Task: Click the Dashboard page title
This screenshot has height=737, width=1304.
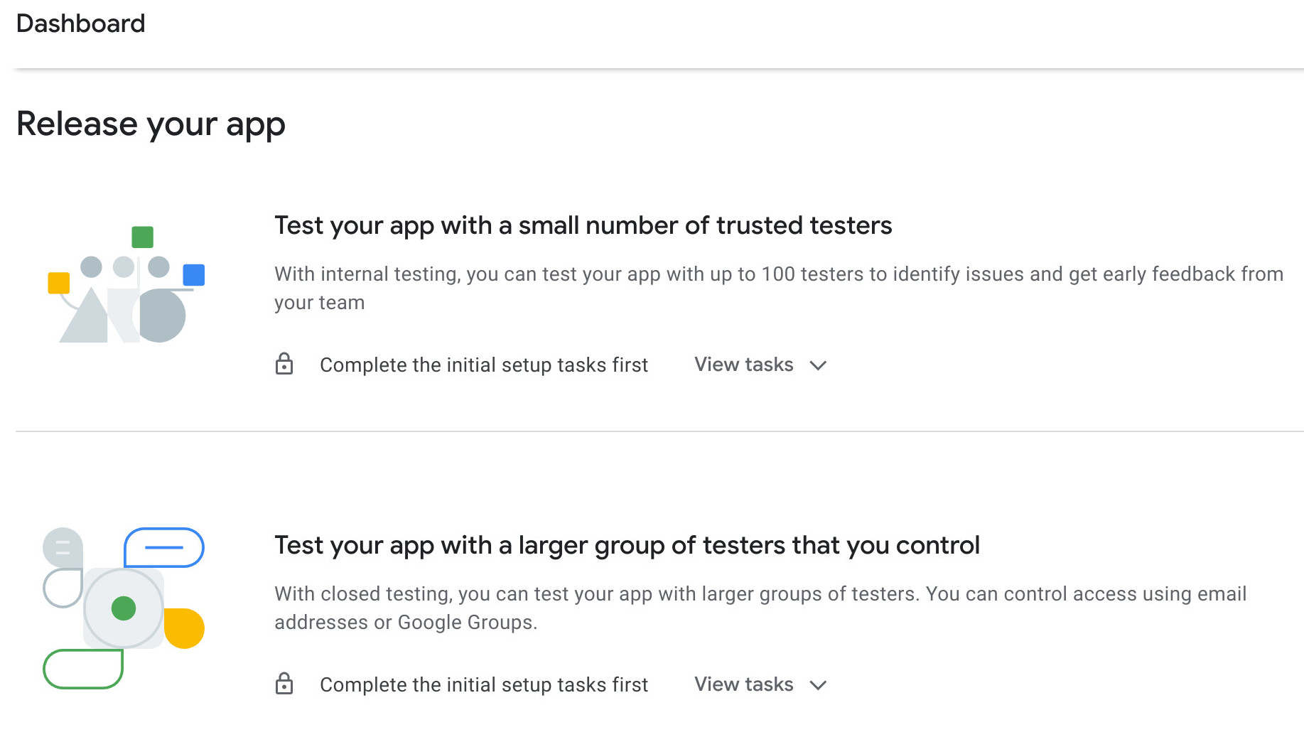Action: point(80,23)
